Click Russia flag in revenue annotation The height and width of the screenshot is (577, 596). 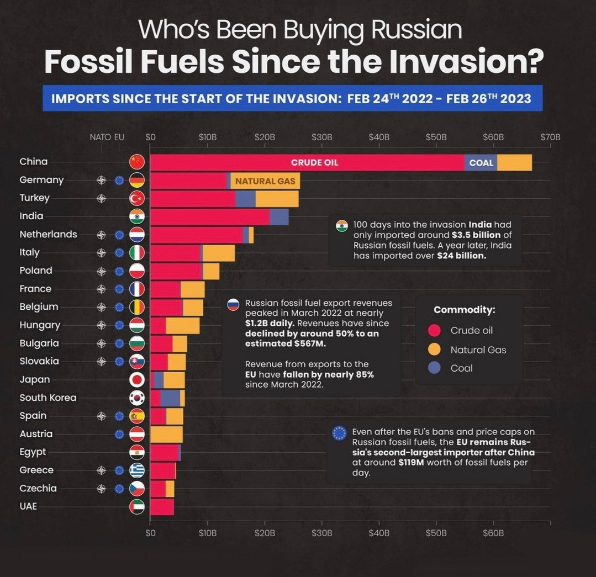pos(233,304)
